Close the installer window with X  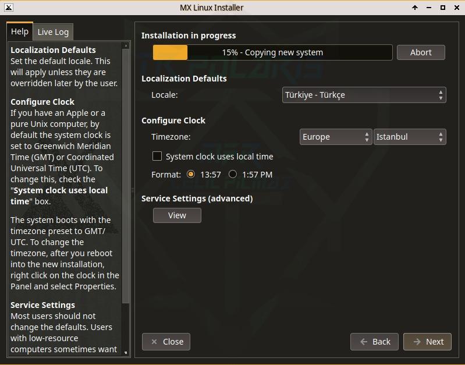point(457,8)
